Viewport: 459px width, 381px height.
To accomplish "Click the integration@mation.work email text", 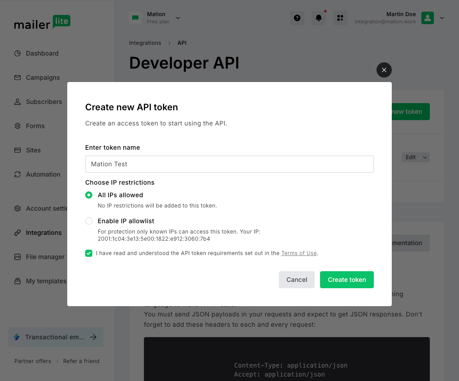I will point(385,22).
